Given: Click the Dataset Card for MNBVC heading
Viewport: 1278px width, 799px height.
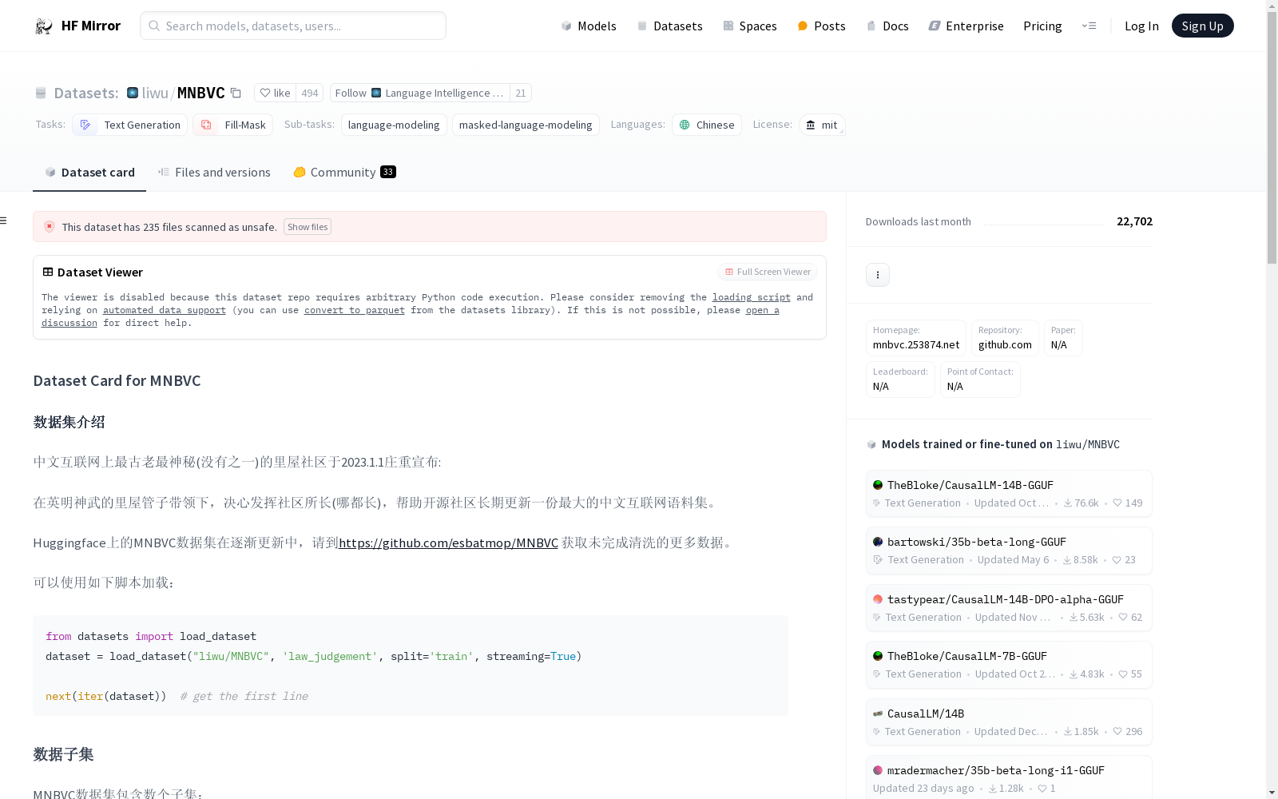Looking at the screenshot, I should coord(117,380).
